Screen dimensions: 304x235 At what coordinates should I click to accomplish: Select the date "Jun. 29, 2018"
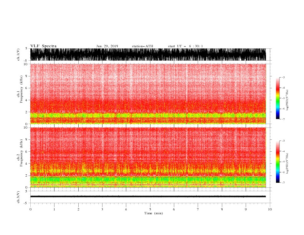107,46
